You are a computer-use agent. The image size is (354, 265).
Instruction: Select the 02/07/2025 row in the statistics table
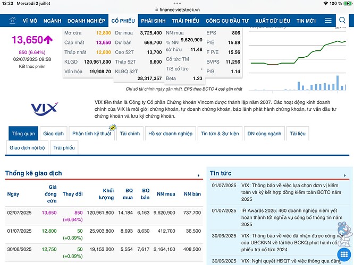coord(104,216)
